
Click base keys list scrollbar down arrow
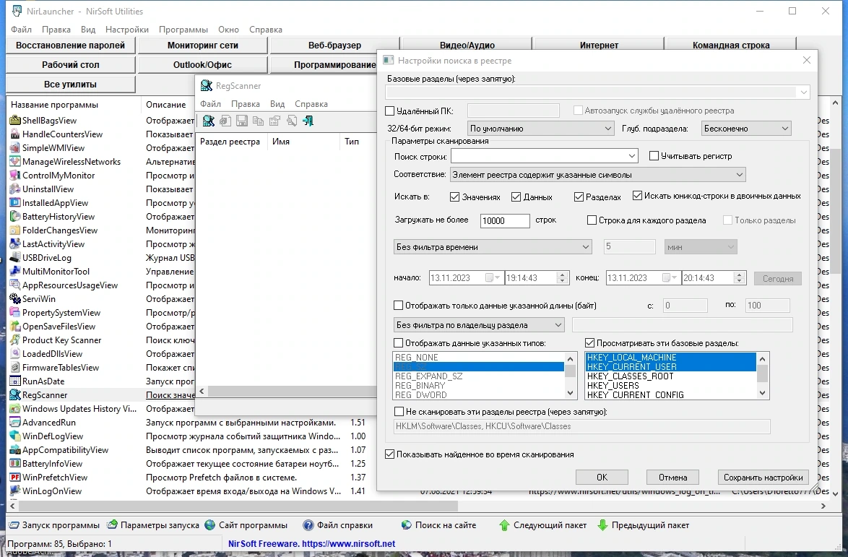tap(763, 393)
